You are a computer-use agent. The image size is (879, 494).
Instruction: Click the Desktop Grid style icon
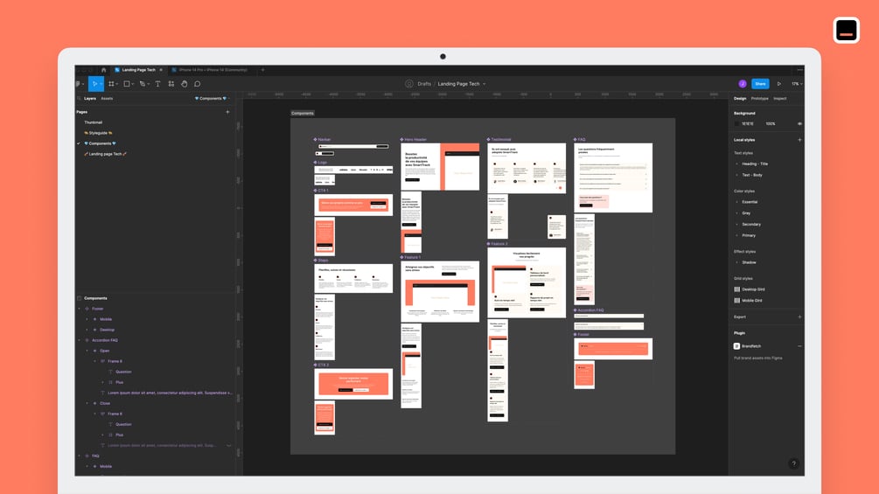[x=736, y=289]
